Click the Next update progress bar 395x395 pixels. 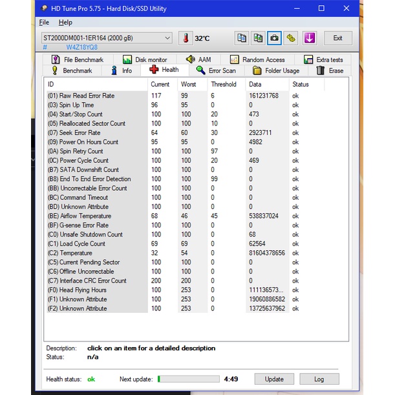pos(188,379)
